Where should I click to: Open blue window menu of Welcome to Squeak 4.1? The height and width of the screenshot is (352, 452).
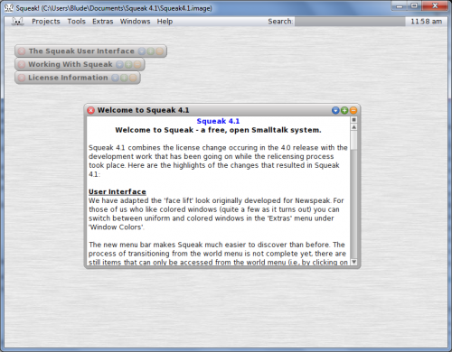pyautogui.click(x=335, y=110)
